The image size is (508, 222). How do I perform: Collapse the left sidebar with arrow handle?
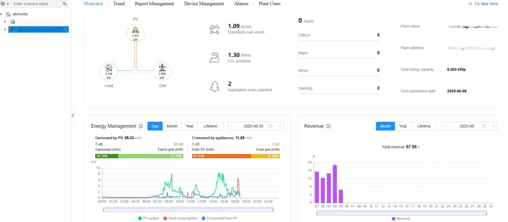coord(72,115)
